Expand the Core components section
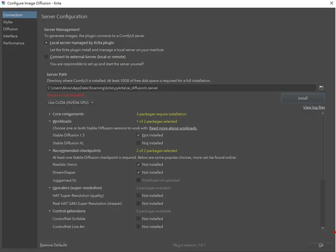 [49, 114]
